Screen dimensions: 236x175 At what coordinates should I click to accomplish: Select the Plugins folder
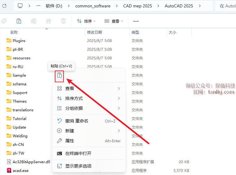19,41
